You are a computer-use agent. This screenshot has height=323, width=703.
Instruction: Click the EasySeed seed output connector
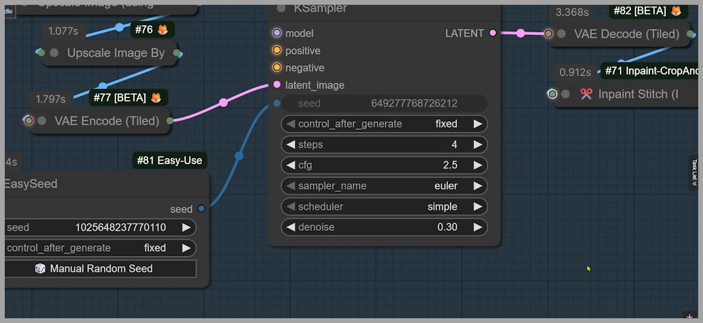tap(201, 208)
